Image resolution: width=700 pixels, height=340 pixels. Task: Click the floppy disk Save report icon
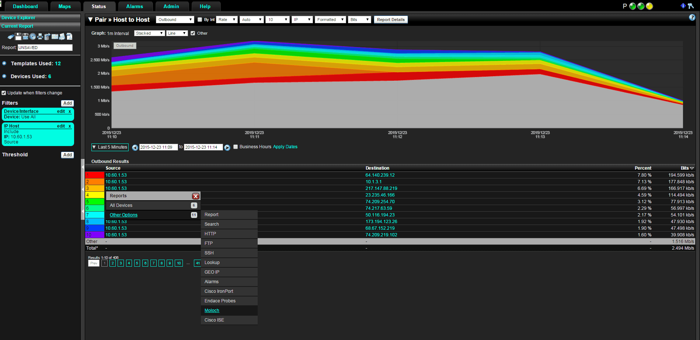coord(18,37)
